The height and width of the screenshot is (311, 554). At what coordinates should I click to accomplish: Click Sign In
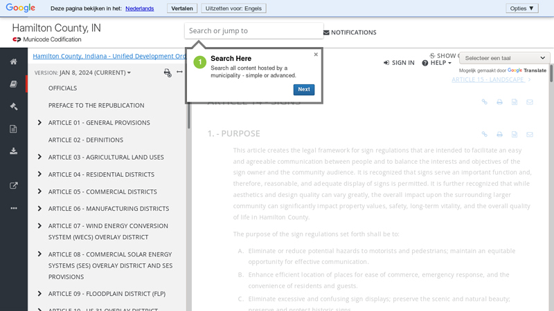(x=399, y=63)
